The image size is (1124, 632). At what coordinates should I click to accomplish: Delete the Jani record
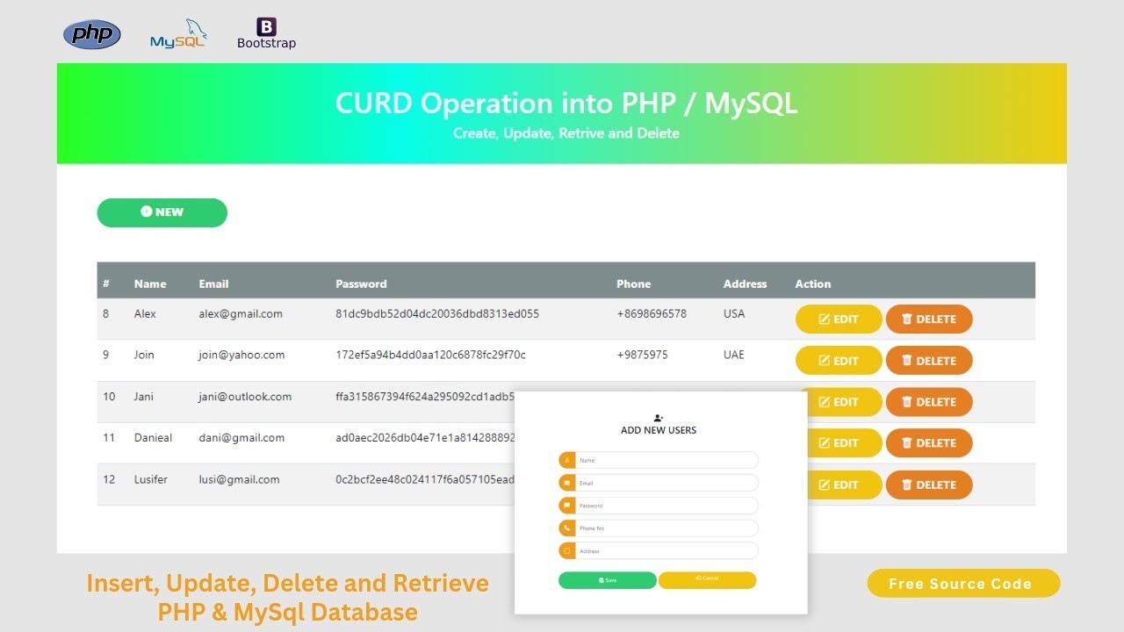929,402
